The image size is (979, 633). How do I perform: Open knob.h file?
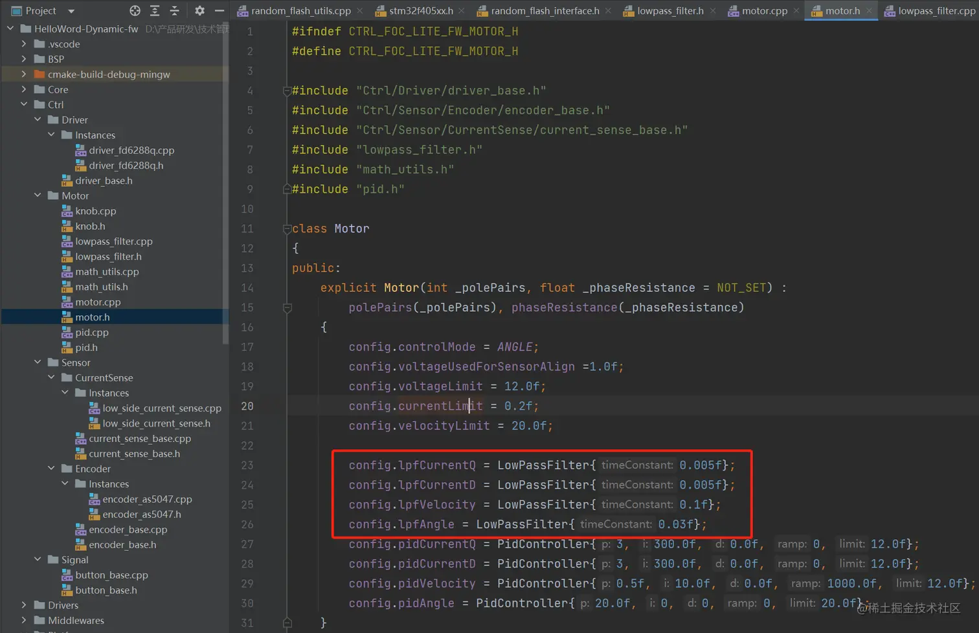[x=90, y=226]
